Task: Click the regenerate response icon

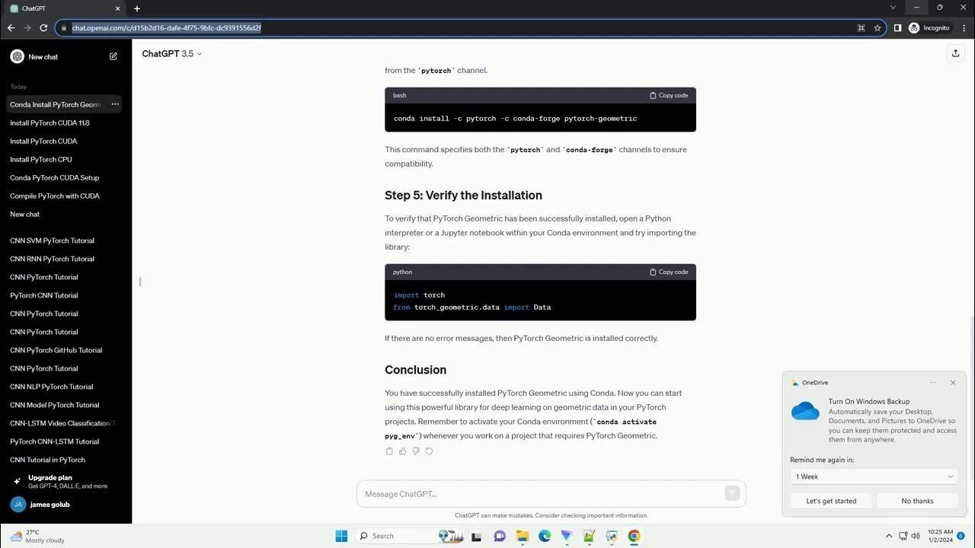Action: pyautogui.click(x=429, y=451)
